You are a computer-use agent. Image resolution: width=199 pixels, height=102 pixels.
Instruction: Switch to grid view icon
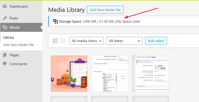pyautogui.click(x=63, y=41)
